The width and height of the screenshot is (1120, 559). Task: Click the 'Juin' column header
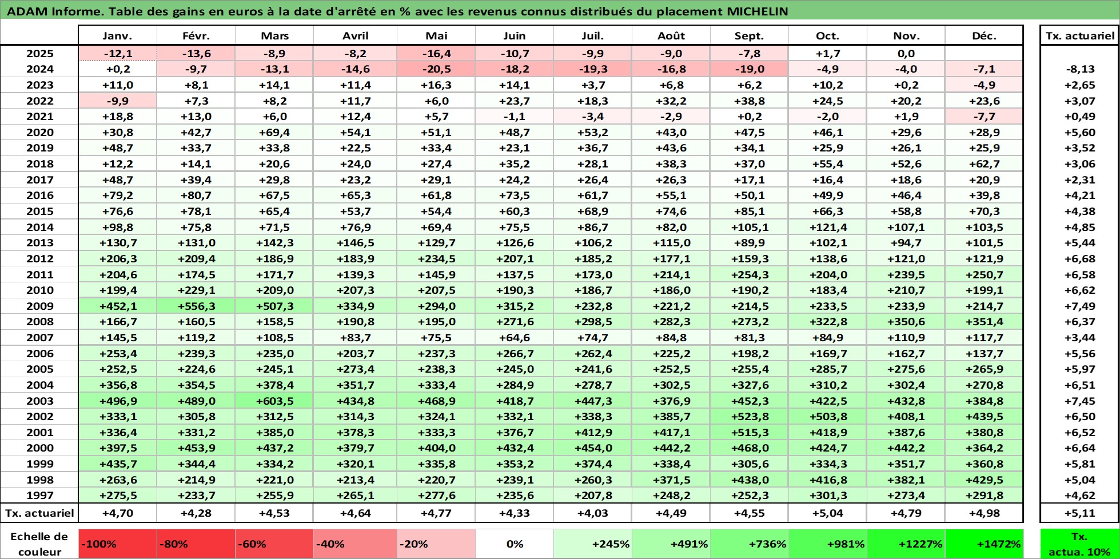(x=515, y=35)
